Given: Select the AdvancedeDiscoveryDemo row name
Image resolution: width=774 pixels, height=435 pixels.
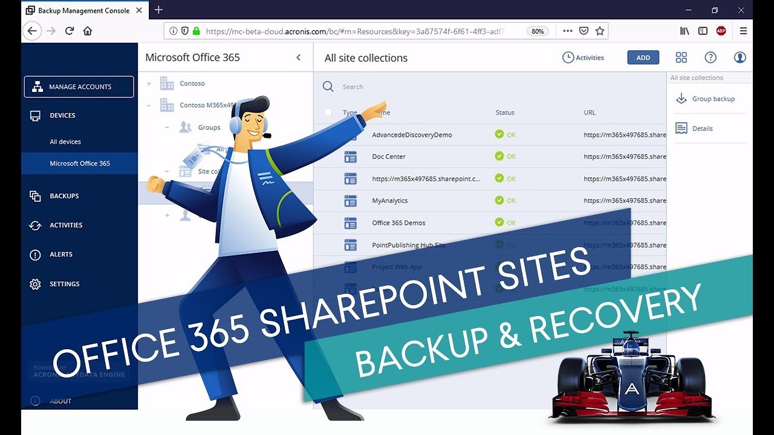Looking at the screenshot, I should point(412,135).
